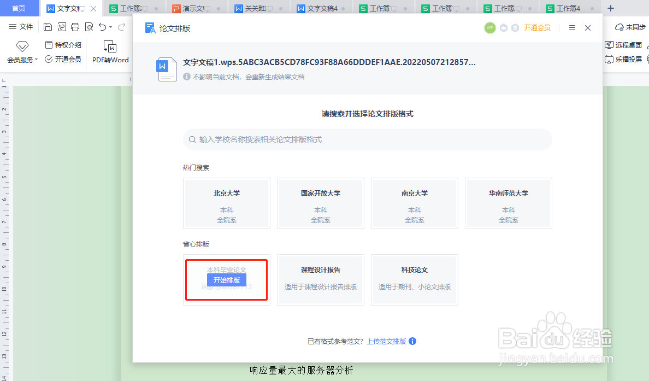
Task: Click orange 开通会员 link in dialog
Action: 537,28
